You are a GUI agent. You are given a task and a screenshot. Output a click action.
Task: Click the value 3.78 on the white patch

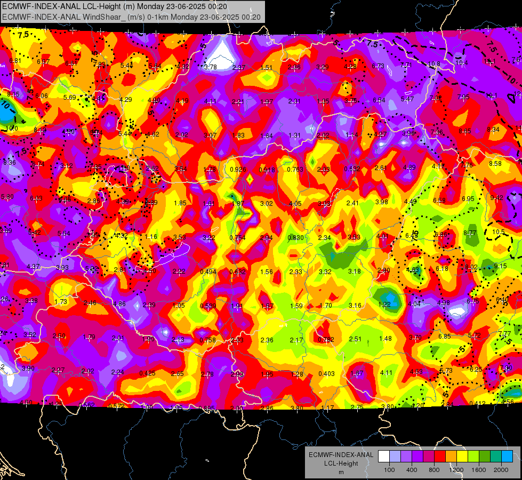[211, 67]
